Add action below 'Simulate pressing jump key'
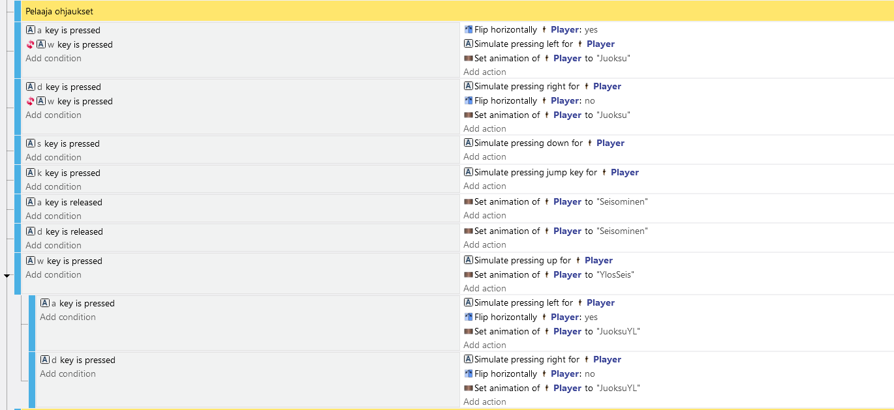This screenshot has width=894, height=410. (485, 186)
